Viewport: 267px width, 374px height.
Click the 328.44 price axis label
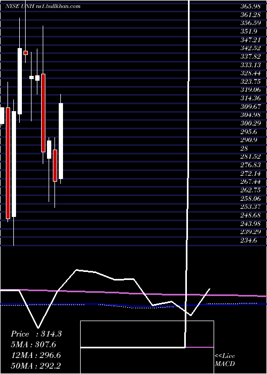pos(250,74)
